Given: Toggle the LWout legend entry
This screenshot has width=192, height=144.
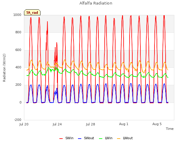Looking at the screenshot, I should click(125, 138).
